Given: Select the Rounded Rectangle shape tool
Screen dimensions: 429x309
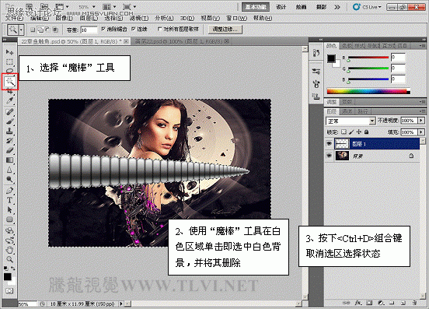Looking at the screenshot, I should 9,219.
